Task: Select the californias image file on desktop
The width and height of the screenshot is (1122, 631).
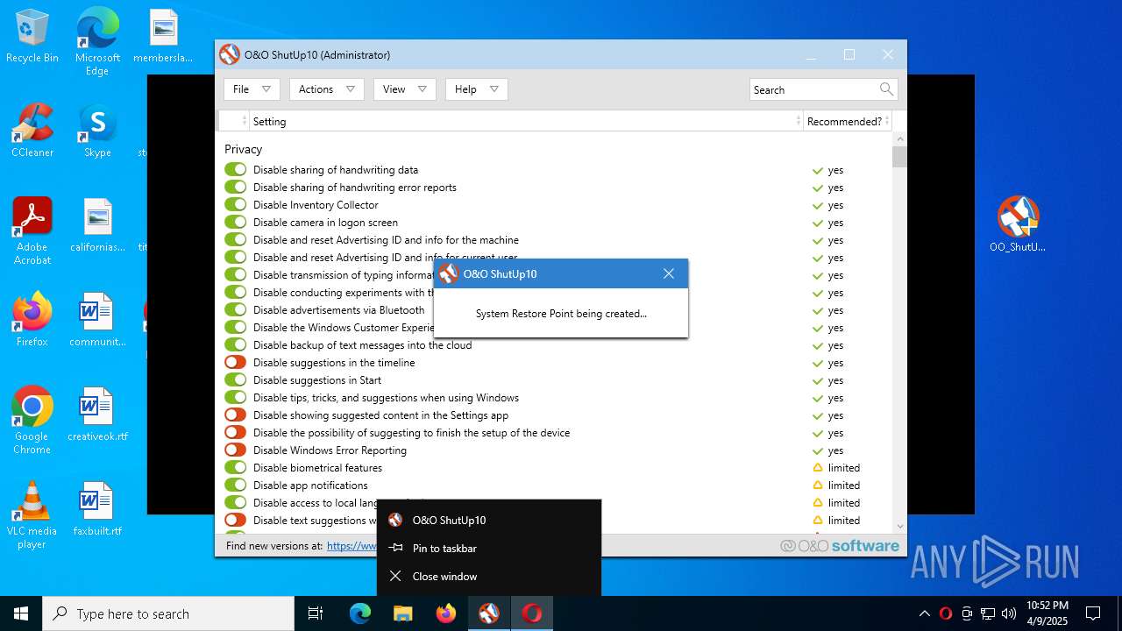Action: click(x=97, y=225)
